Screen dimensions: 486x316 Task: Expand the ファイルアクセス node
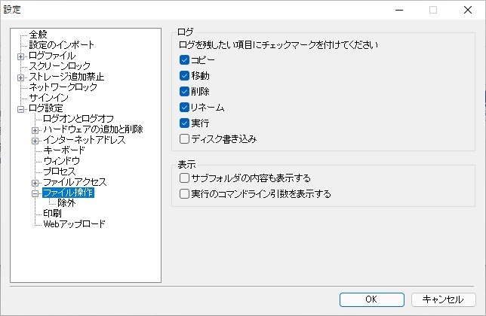35,183
